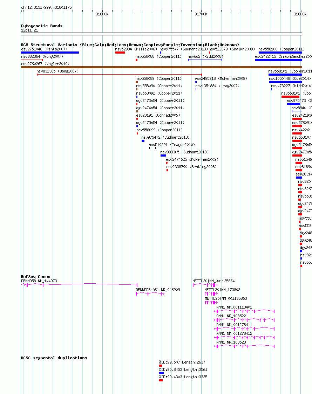312x394 pixels.
Task: Click the nsv558099 (Cooper2011) label
Action: point(160,130)
